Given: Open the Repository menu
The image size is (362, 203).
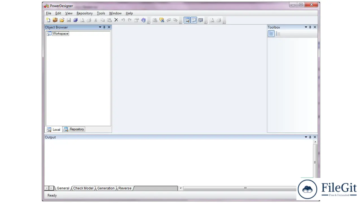Looking at the screenshot, I should [85, 13].
